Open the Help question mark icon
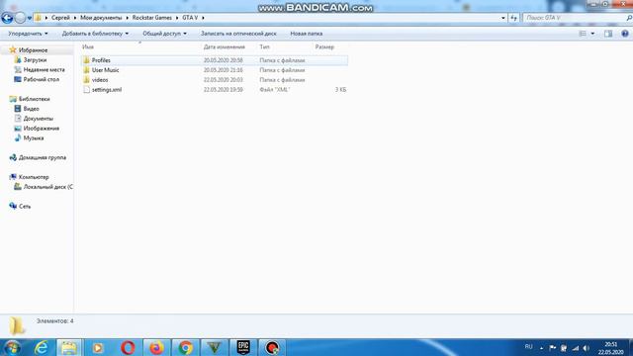Viewport: 633px width, 356px height. tap(624, 34)
